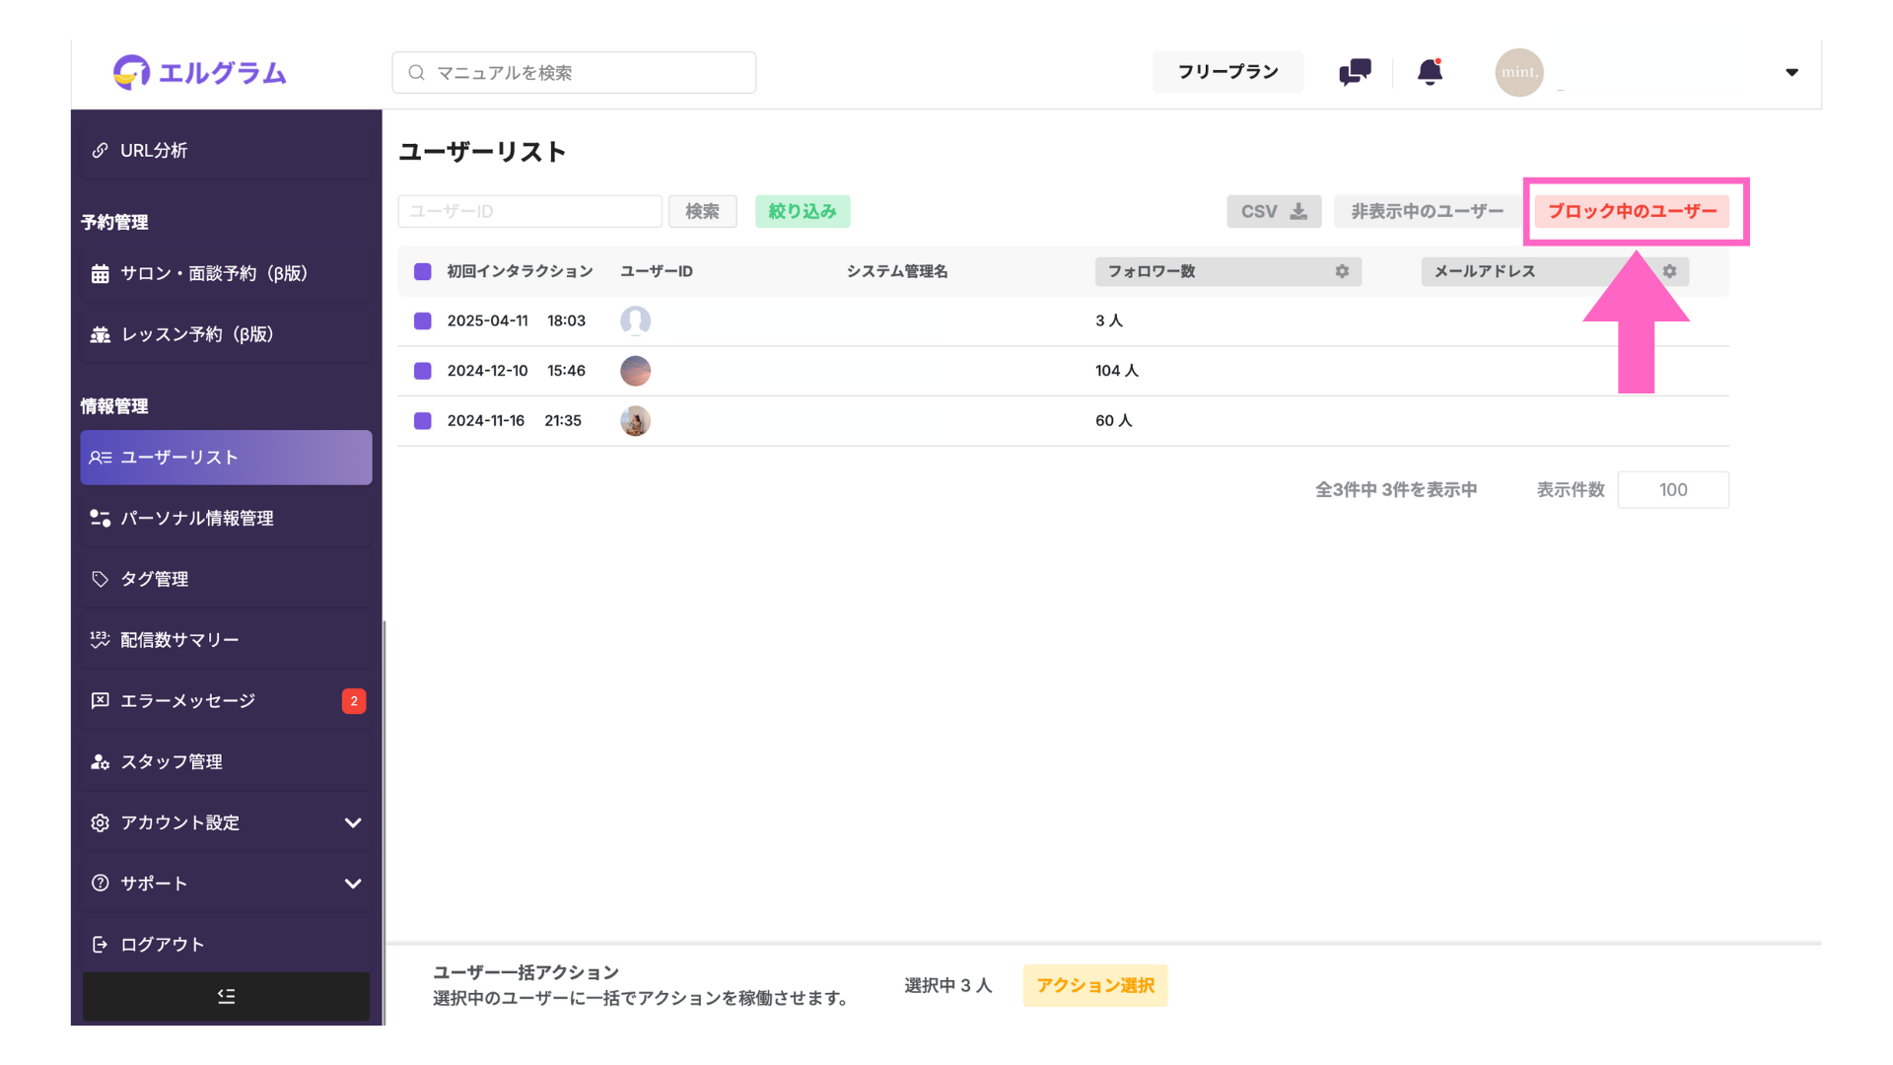Open the chat messages icon in header

(1355, 72)
